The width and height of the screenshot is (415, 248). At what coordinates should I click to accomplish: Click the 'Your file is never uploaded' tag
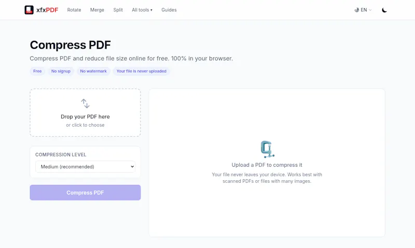(141, 71)
